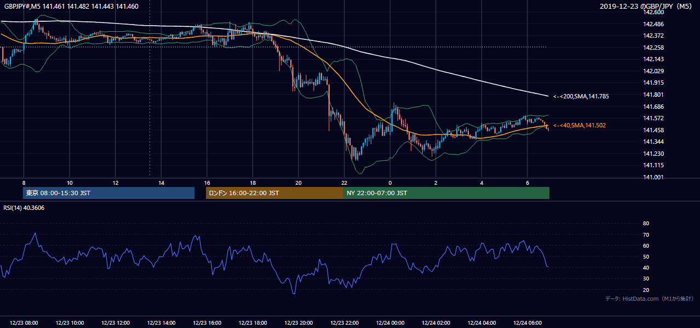The width and height of the screenshot is (700, 328).
Task: Click the hour 22 tick under price chart
Action: coord(344,183)
